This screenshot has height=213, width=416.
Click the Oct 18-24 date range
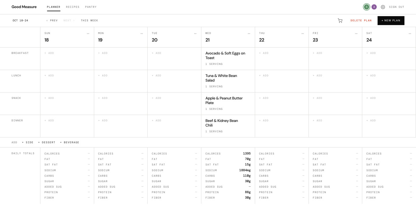tap(21, 20)
